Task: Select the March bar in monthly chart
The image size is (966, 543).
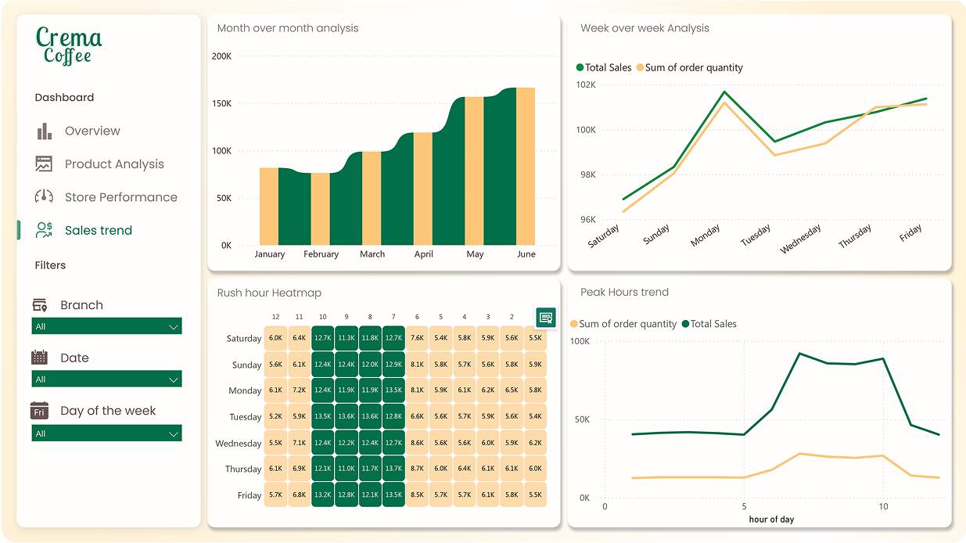Action: point(372,198)
